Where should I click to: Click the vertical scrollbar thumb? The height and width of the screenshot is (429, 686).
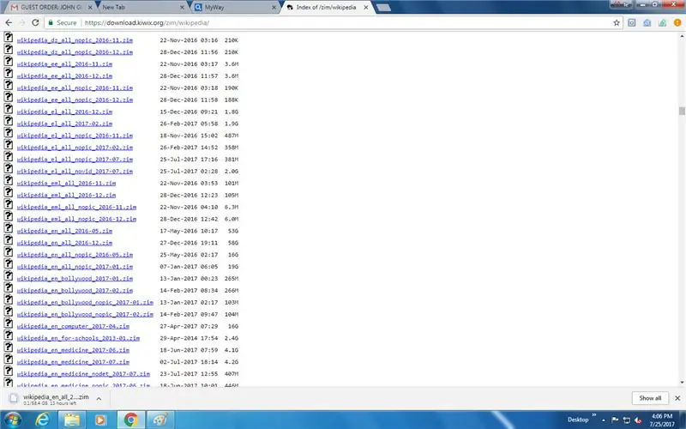pyautogui.click(x=682, y=111)
